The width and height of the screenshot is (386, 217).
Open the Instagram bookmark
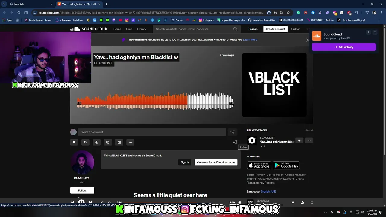[206, 20]
